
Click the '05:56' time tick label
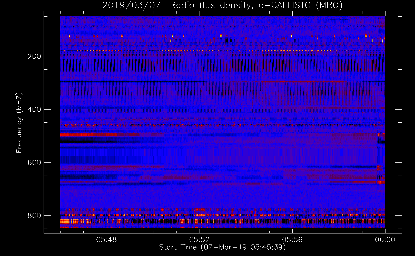[292, 240]
